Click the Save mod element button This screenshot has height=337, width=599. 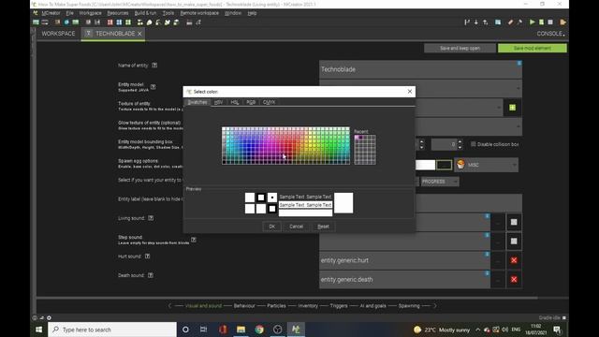(533, 48)
